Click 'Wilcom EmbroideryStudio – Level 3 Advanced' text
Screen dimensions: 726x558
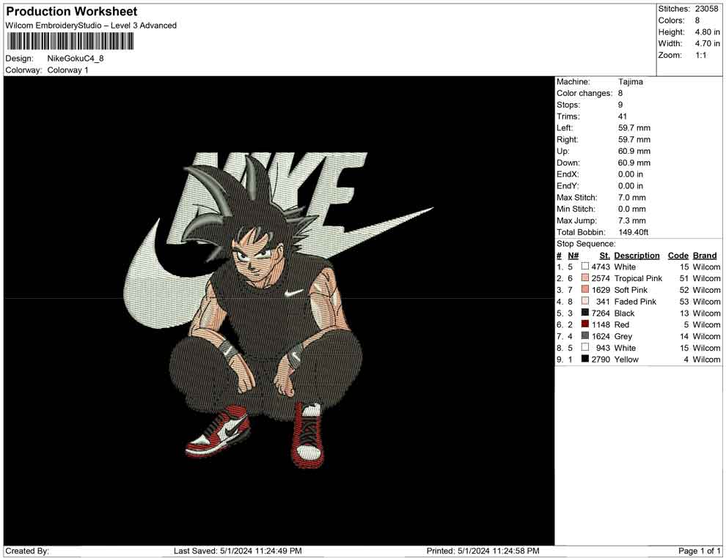tap(91, 26)
